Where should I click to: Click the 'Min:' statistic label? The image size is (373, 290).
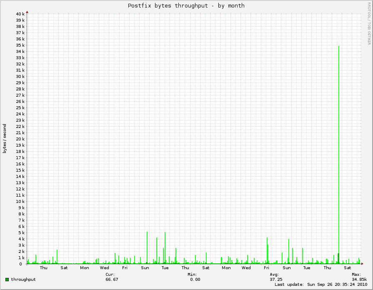click(x=192, y=274)
